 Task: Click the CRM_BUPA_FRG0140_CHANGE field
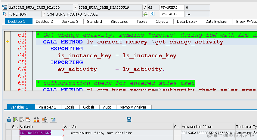[x=94, y=14]
